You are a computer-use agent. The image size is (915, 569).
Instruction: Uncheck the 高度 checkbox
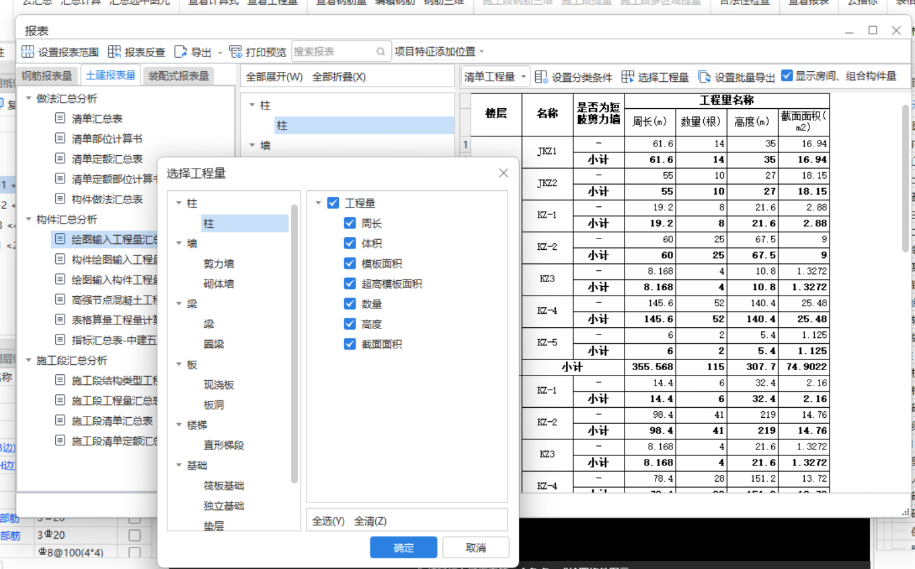coord(350,324)
